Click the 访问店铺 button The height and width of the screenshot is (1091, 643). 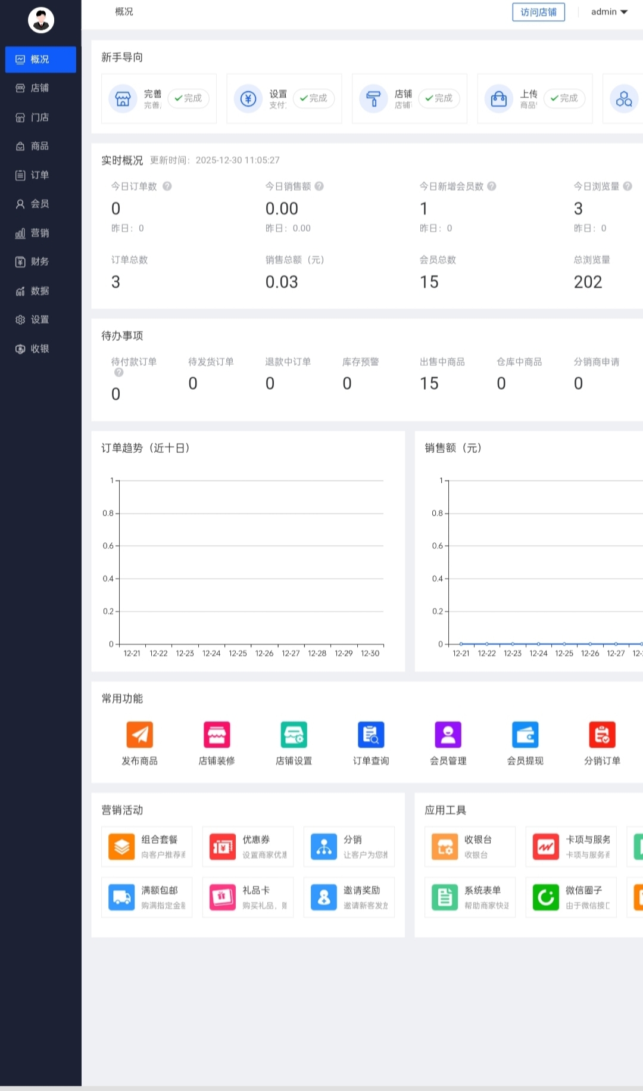(538, 12)
